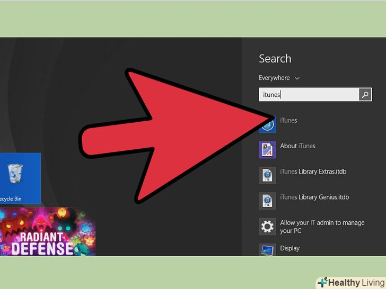This screenshot has height=289, width=386.
Task: Launch iTunes from the search results
Action: pyautogui.click(x=288, y=121)
